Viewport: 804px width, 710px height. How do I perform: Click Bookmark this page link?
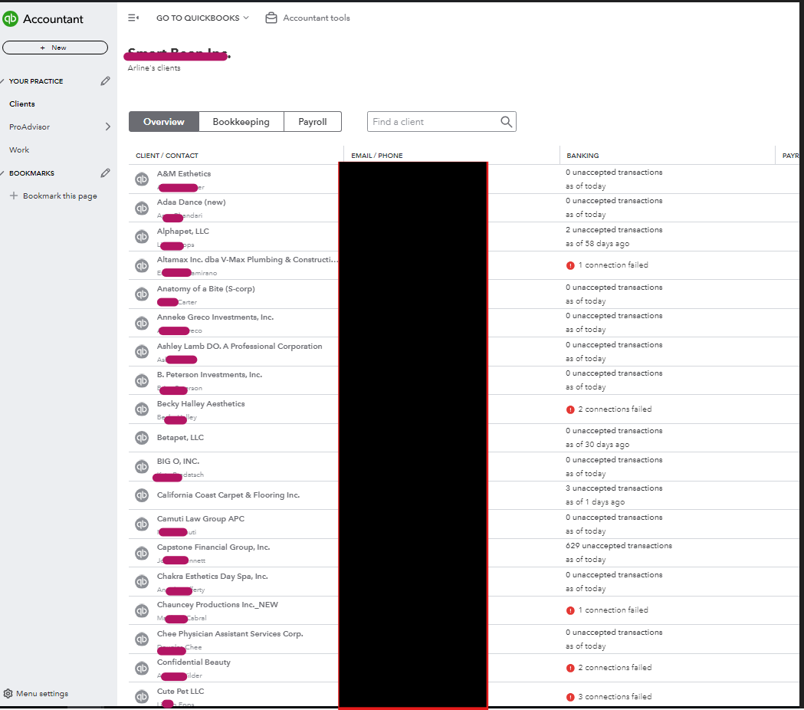(x=60, y=196)
